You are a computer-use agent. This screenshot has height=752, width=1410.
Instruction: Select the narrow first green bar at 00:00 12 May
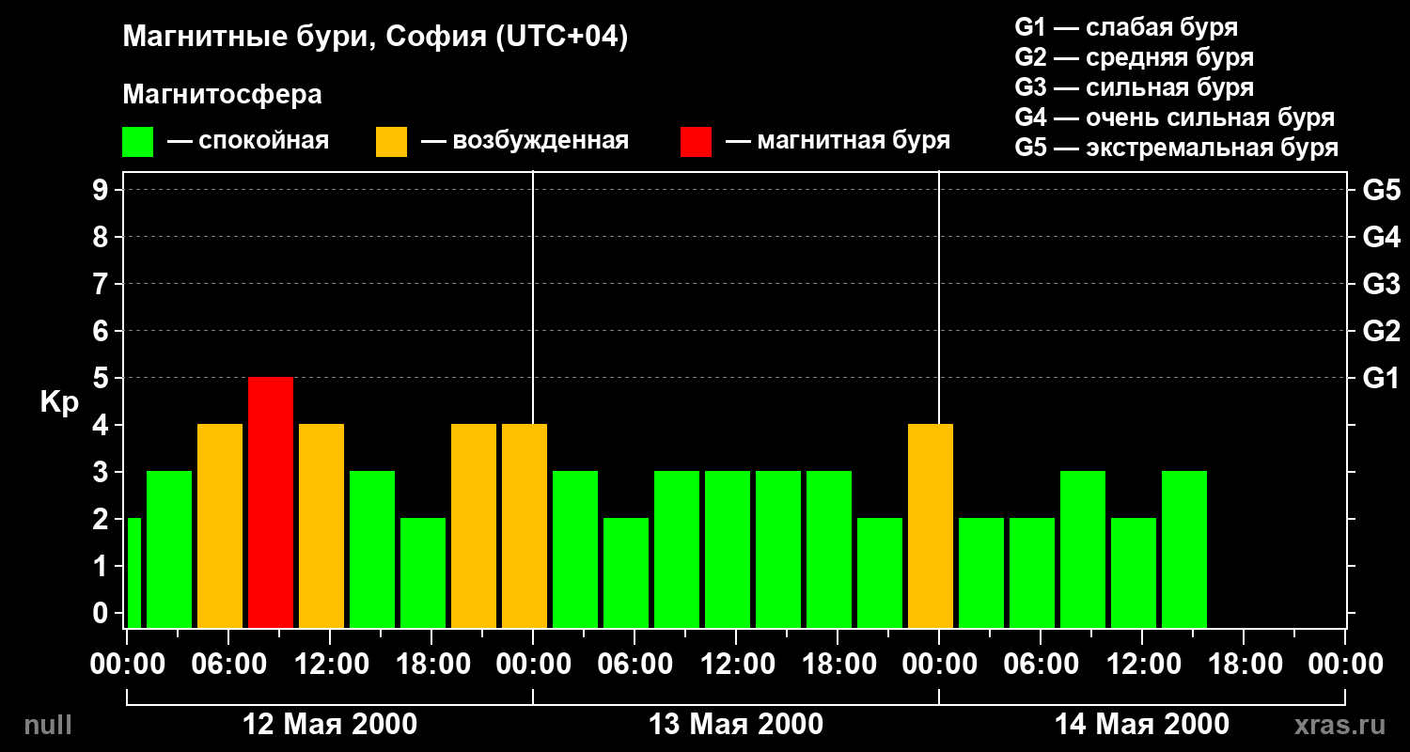point(133,572)
